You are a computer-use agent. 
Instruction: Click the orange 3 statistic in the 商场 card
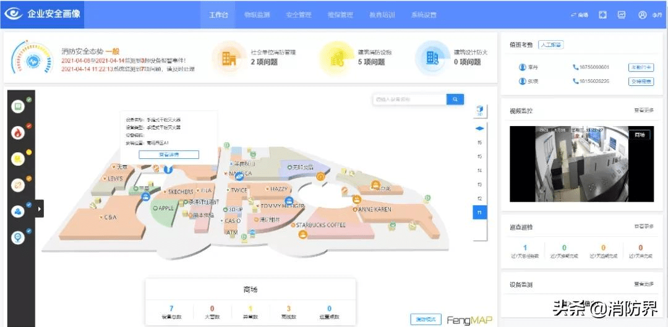click(288, 312)
